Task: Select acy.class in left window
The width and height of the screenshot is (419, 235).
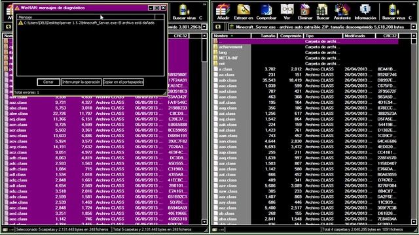Action: [x=18, y=147]
